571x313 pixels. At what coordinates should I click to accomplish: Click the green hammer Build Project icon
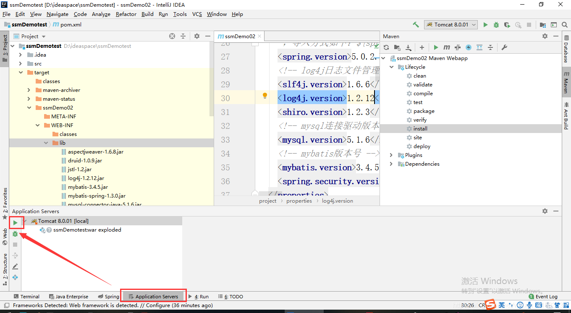pos(416,25)
